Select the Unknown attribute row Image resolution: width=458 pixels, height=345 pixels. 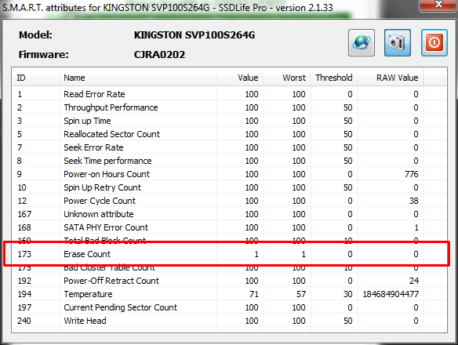pyautogui.click(x=229, y=214)
